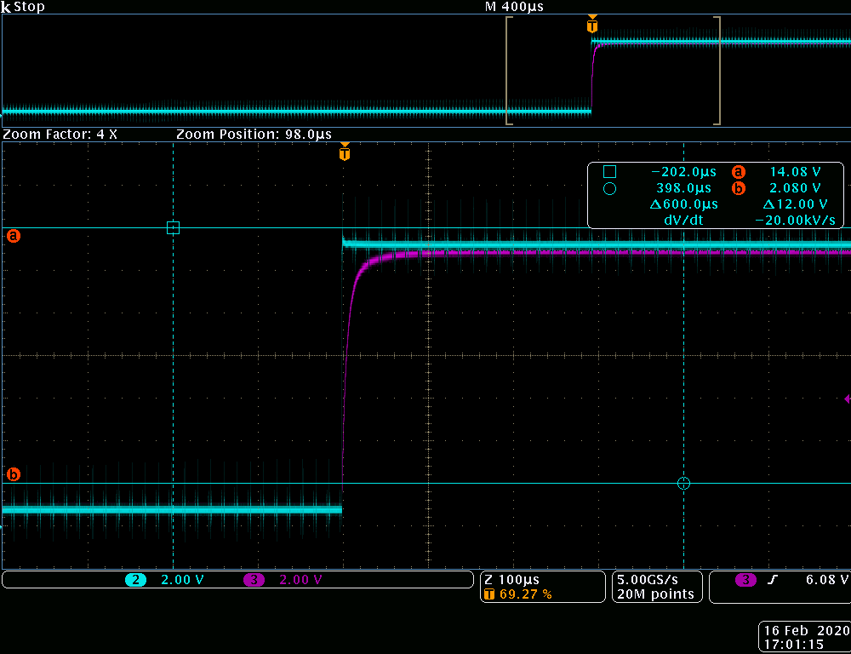Click the circle cursor handle on waveform
Image resolution: width=851 pixels, height=654 pixels.
683,483
